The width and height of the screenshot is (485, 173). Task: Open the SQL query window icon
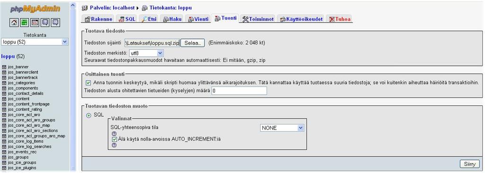[x=35, y=23]
